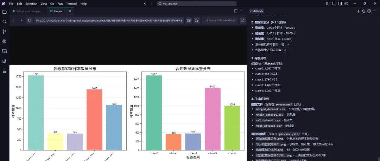The width and height of the screenshot is (380, 161).
Task: Open the Selection menu
Action: (31, 4)
